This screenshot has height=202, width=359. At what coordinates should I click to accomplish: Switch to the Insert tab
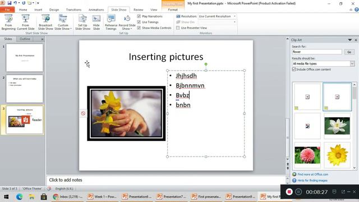click(38, 10)
